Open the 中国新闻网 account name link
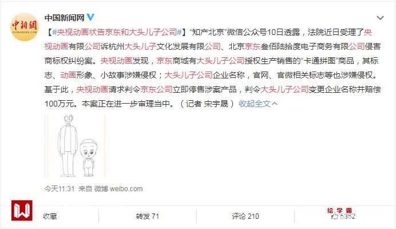This screenshot has height=229, width=396. [x=65, y=18]
